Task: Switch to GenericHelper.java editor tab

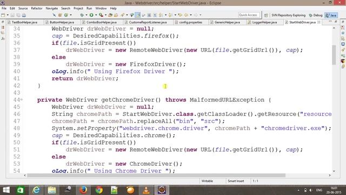Action: click(x=227, y=22)
